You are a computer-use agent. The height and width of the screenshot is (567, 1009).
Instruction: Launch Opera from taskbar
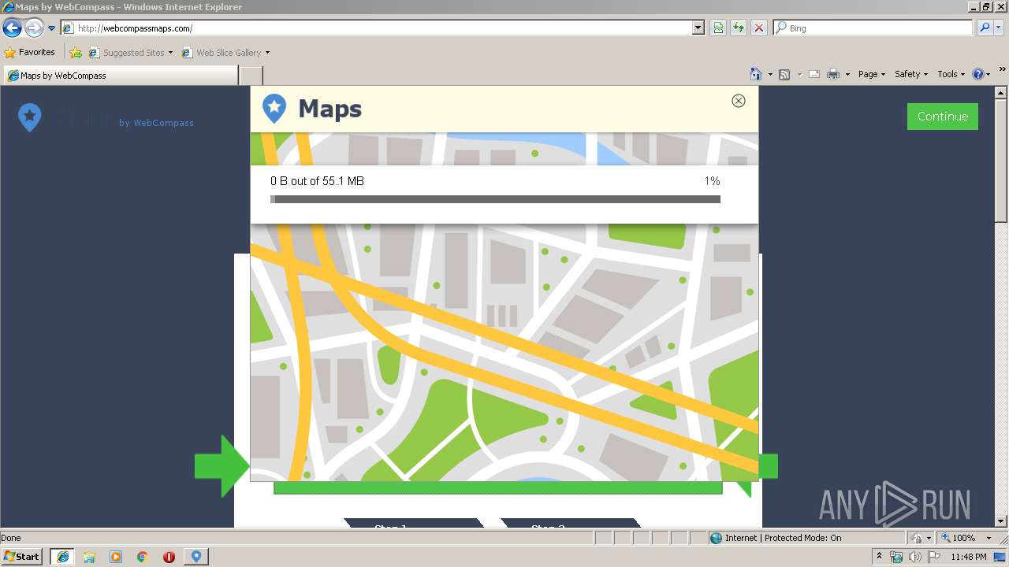pyautogui.click(x=169, y=557)
